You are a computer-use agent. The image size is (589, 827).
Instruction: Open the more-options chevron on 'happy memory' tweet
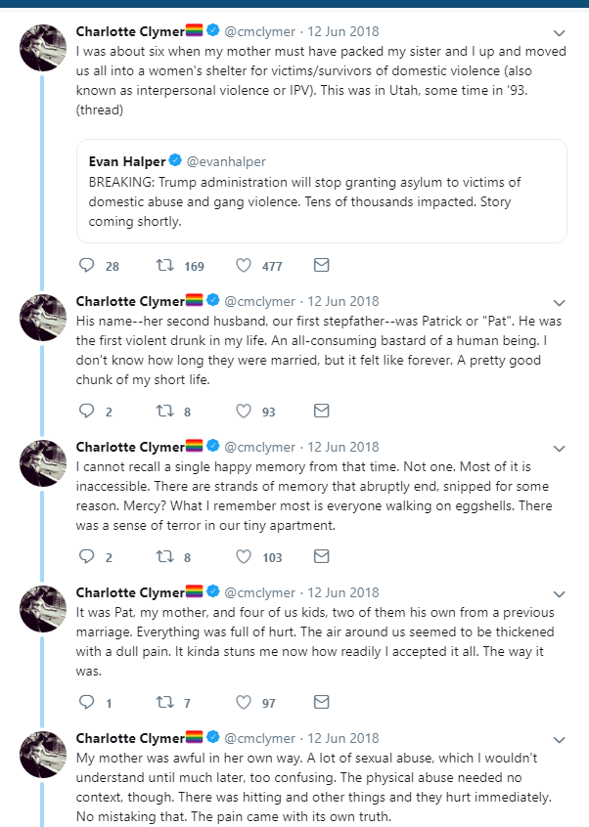point(559,449)
